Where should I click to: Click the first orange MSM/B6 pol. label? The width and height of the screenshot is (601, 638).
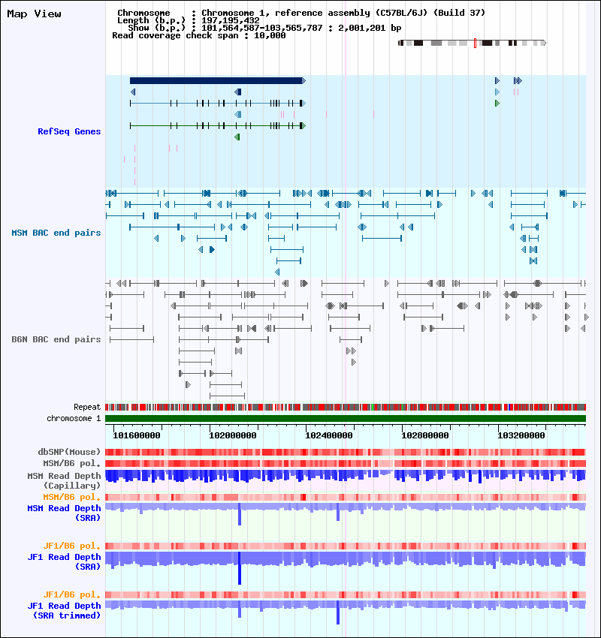tap(71, 497)
